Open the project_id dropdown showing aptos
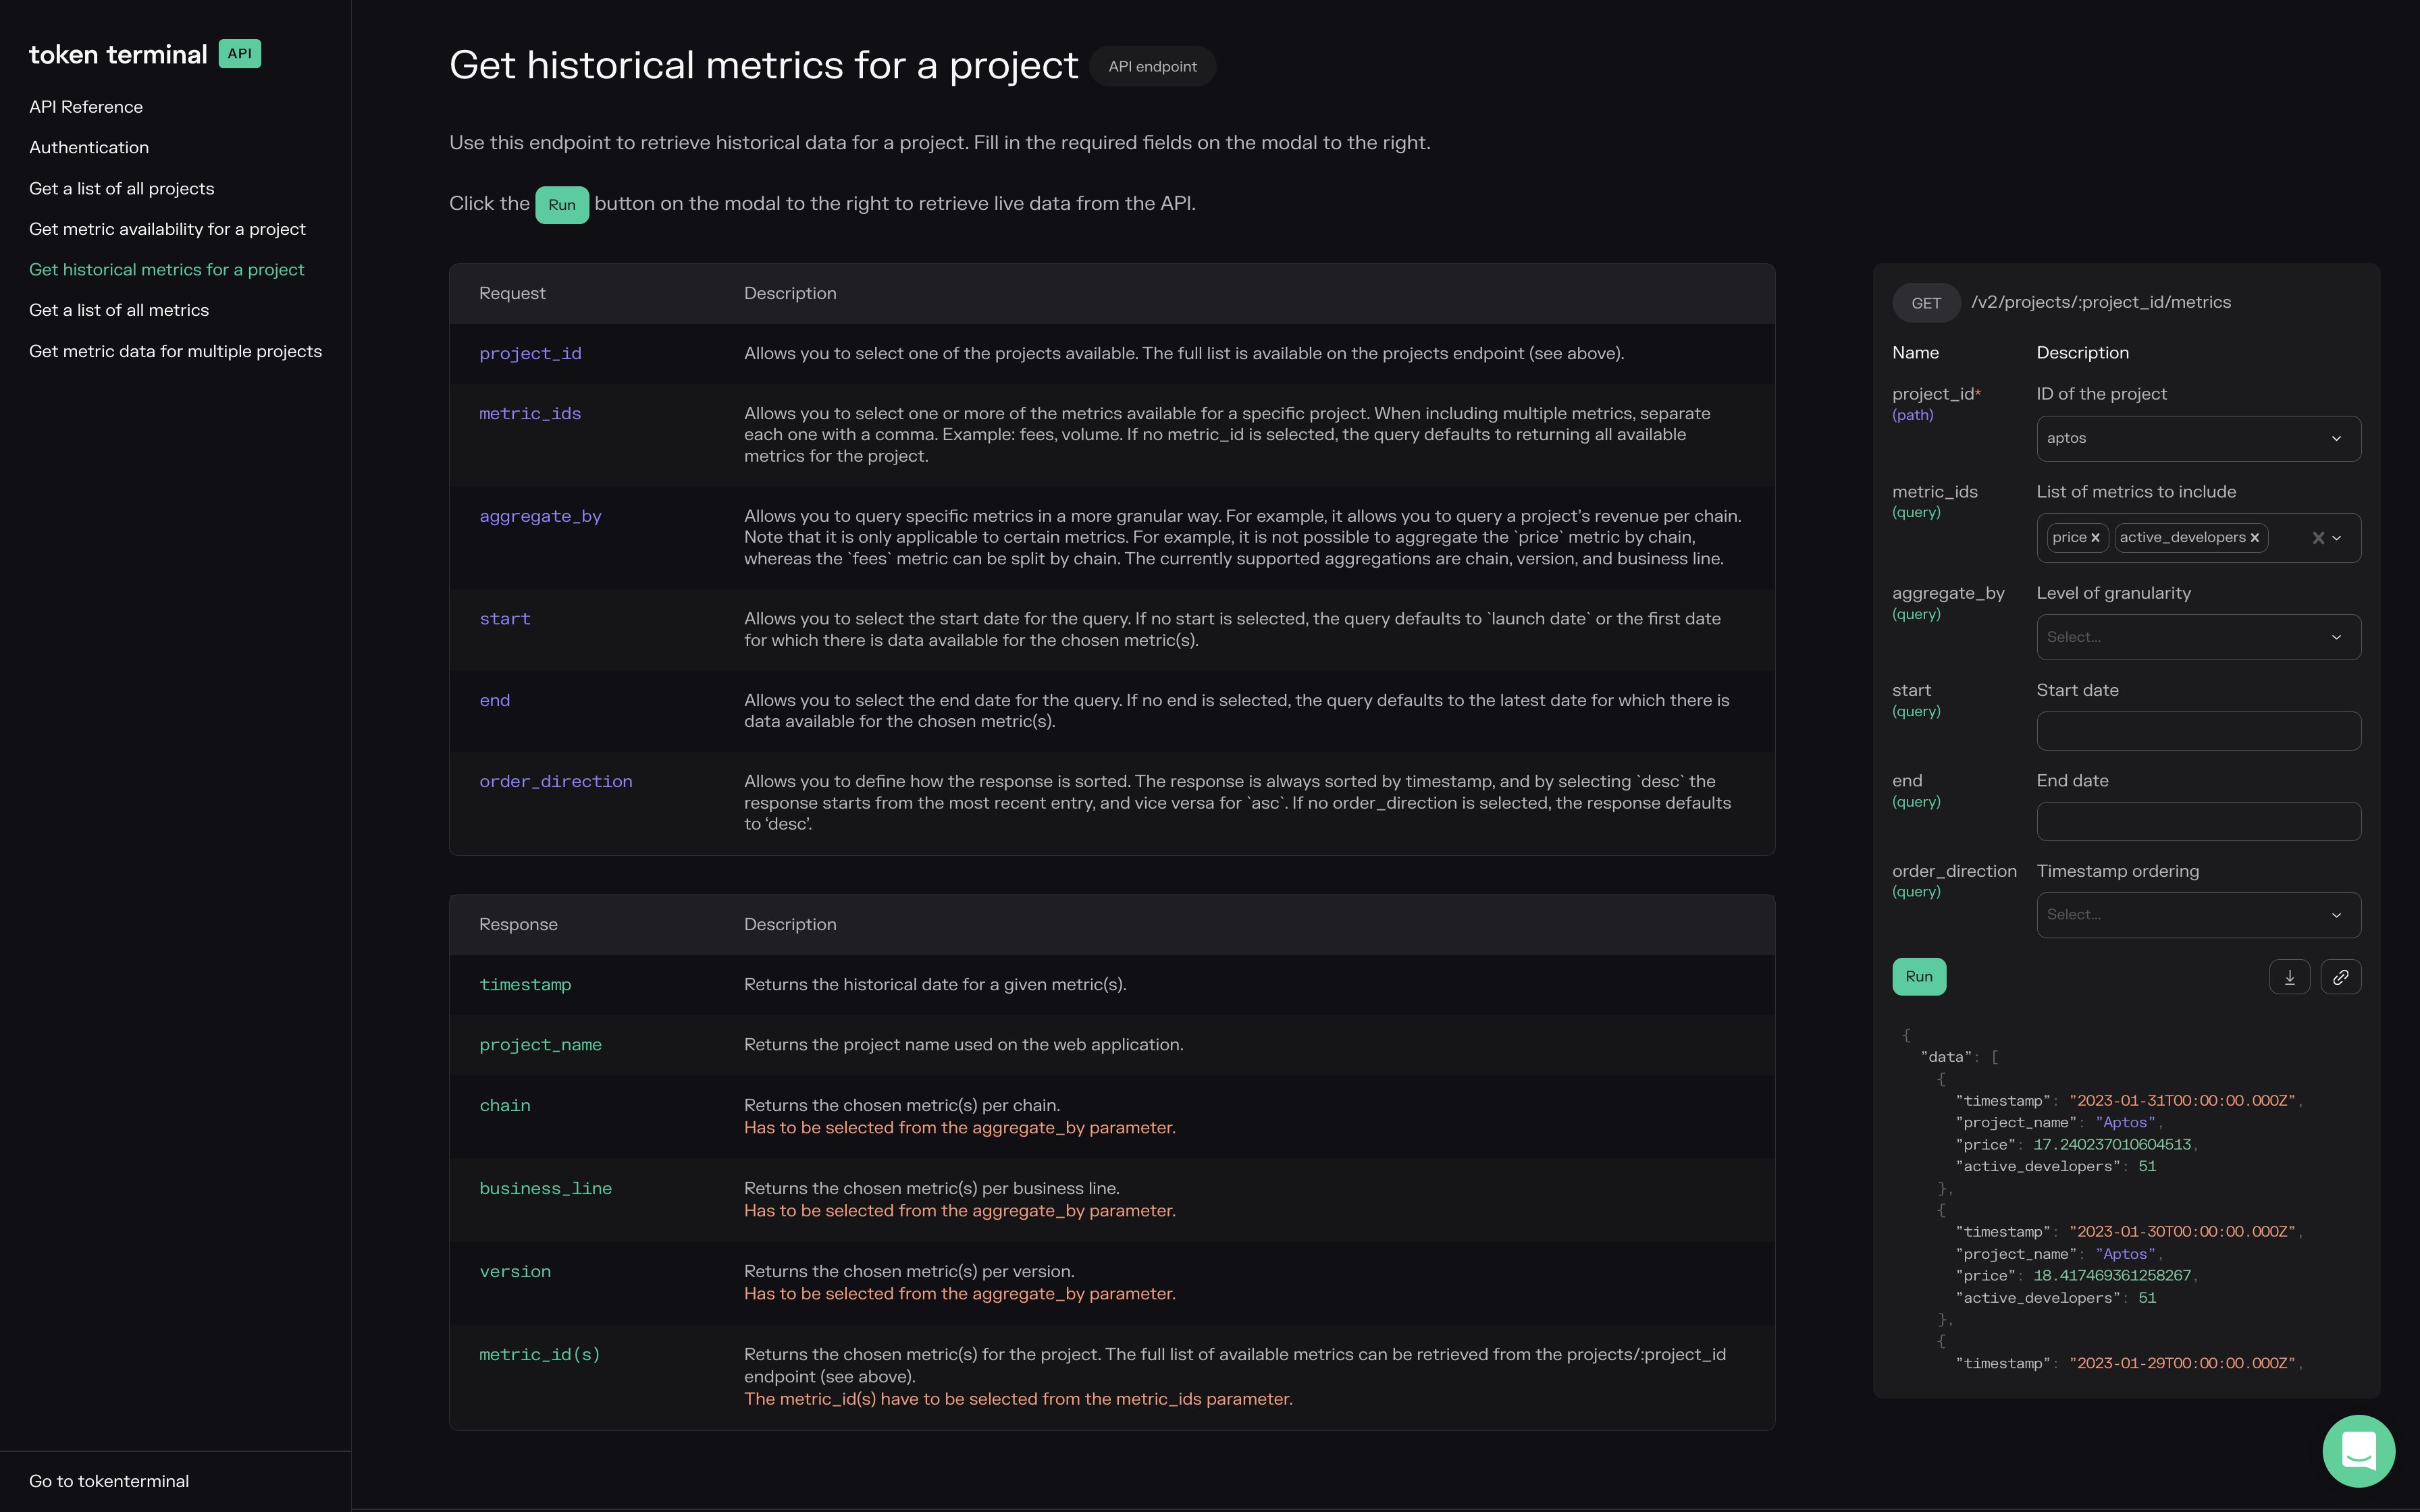 (2198, 438)
